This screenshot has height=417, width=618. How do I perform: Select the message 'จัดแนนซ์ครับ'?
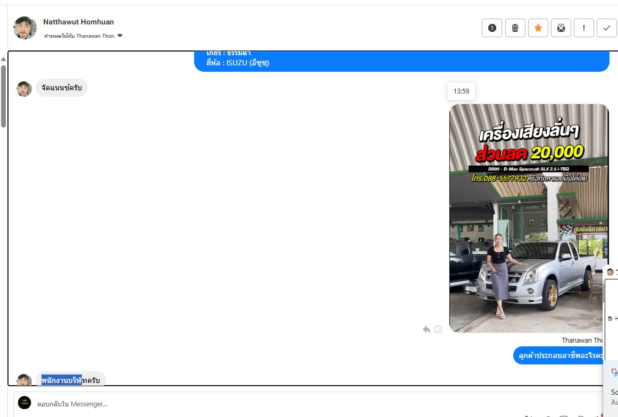(62, 88)
